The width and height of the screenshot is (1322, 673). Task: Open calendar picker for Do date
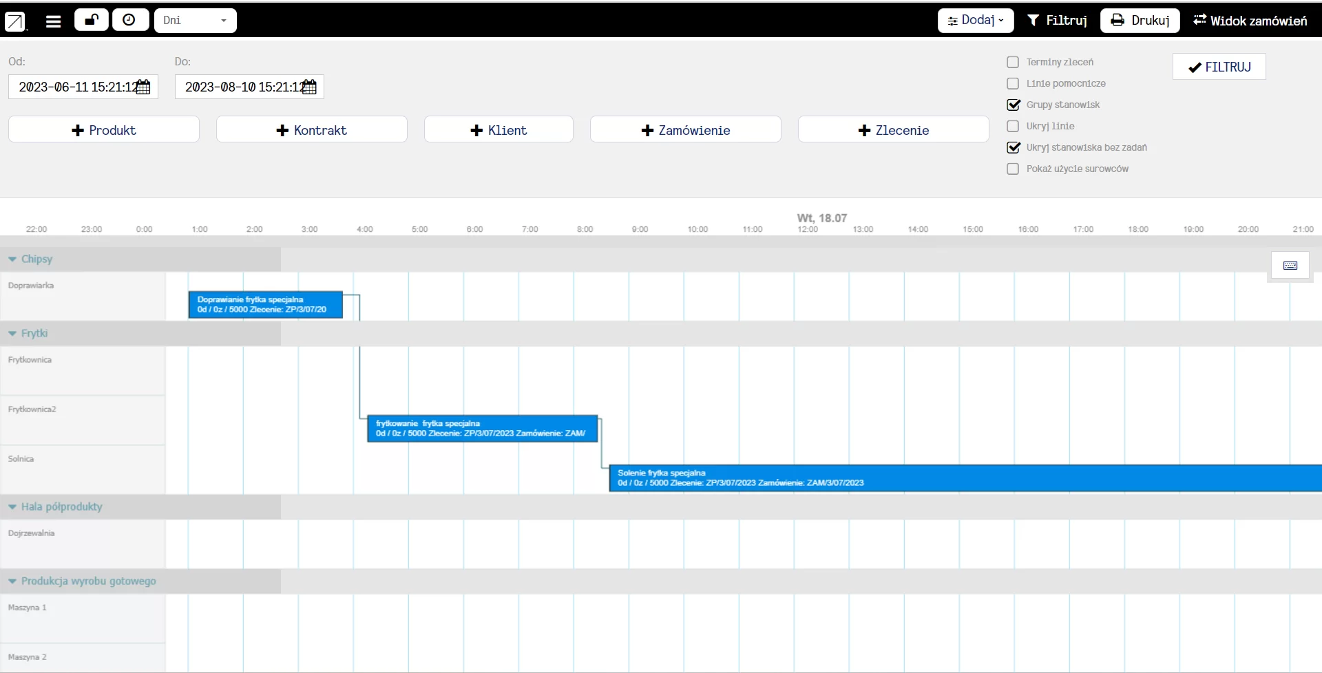click(x=309, y=87)
